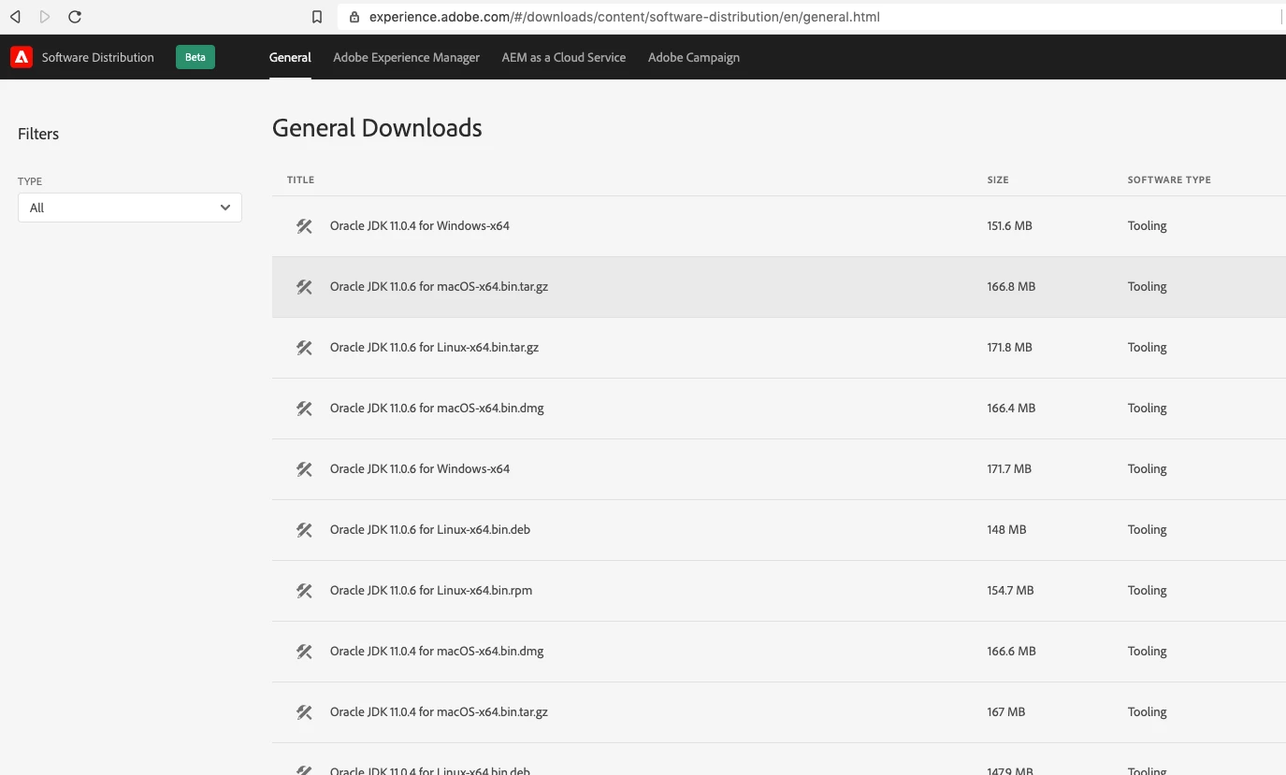
Task: Click Tooling type in the 151.6 MB row
Action: tap(1147, 225)
